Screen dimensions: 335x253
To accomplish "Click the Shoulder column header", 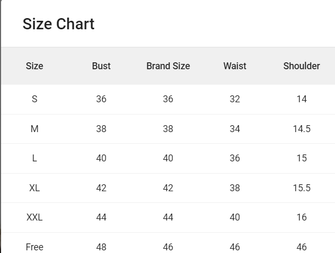I will point(301,66).
